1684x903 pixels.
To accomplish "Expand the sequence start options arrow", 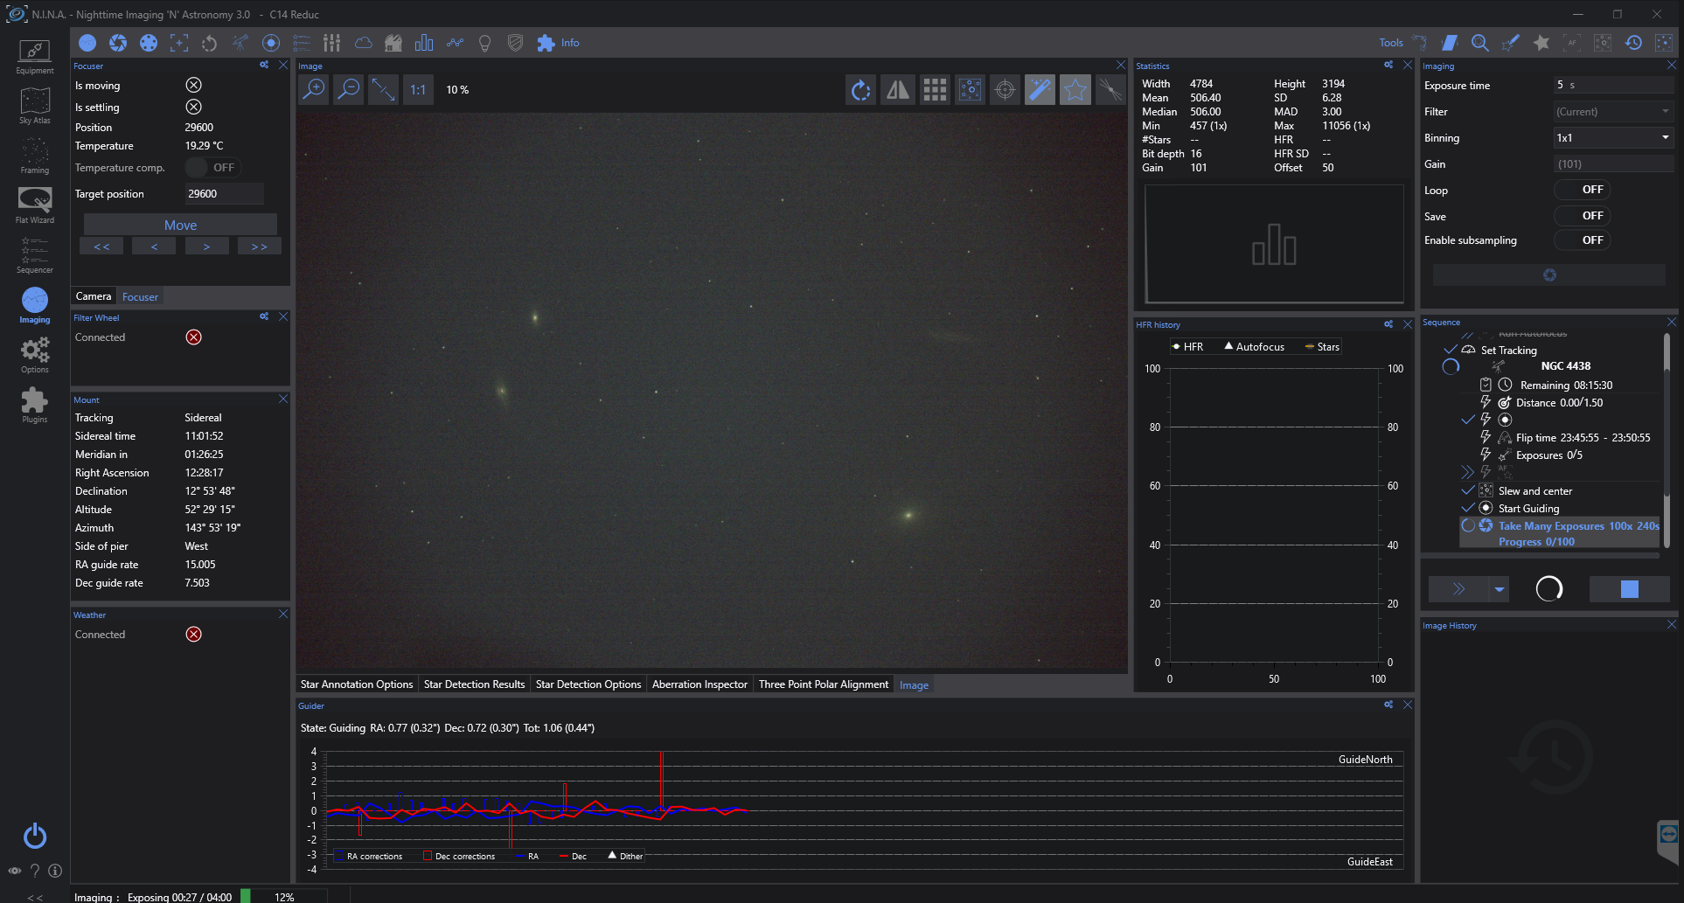I will 1500,589.
